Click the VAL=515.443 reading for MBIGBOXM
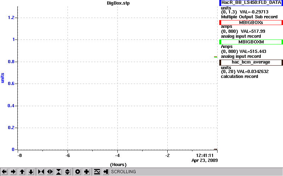Image resolution: width=283 pixels, height=176 pixels. [x=253, y=51]
